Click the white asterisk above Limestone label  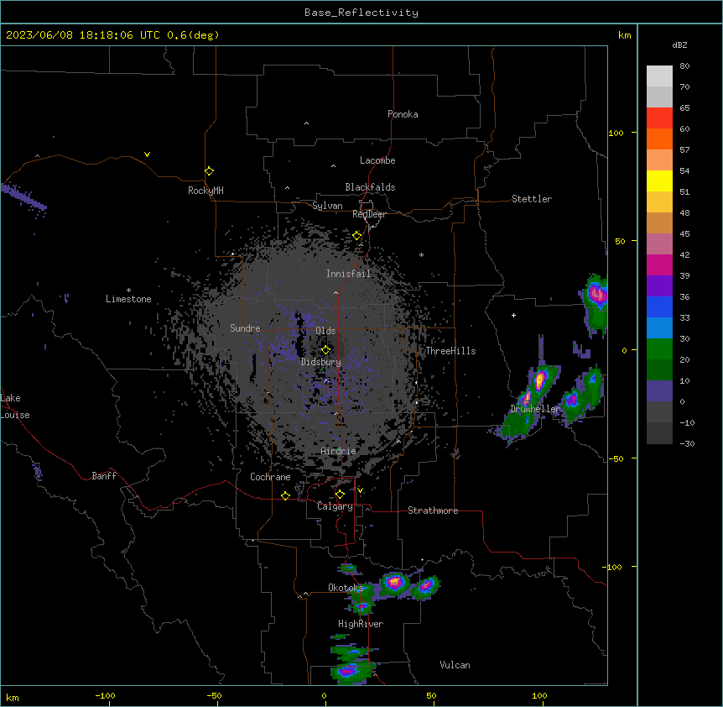click(x=128, y=291)
